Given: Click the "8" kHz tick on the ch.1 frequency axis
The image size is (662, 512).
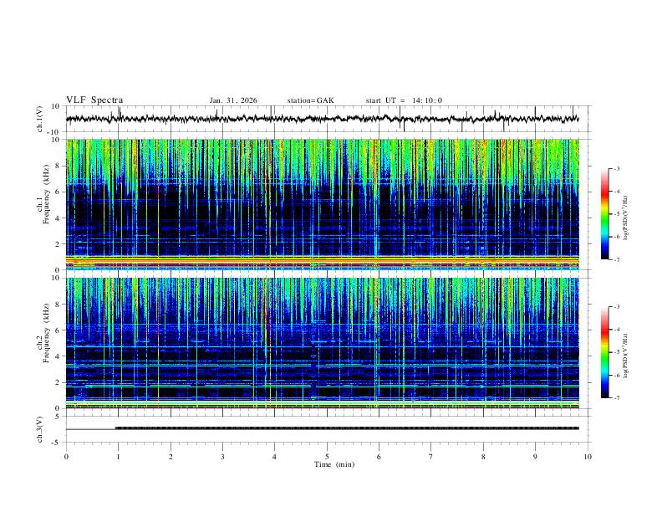Looking at the screenshot, I should tap(58, 166).
